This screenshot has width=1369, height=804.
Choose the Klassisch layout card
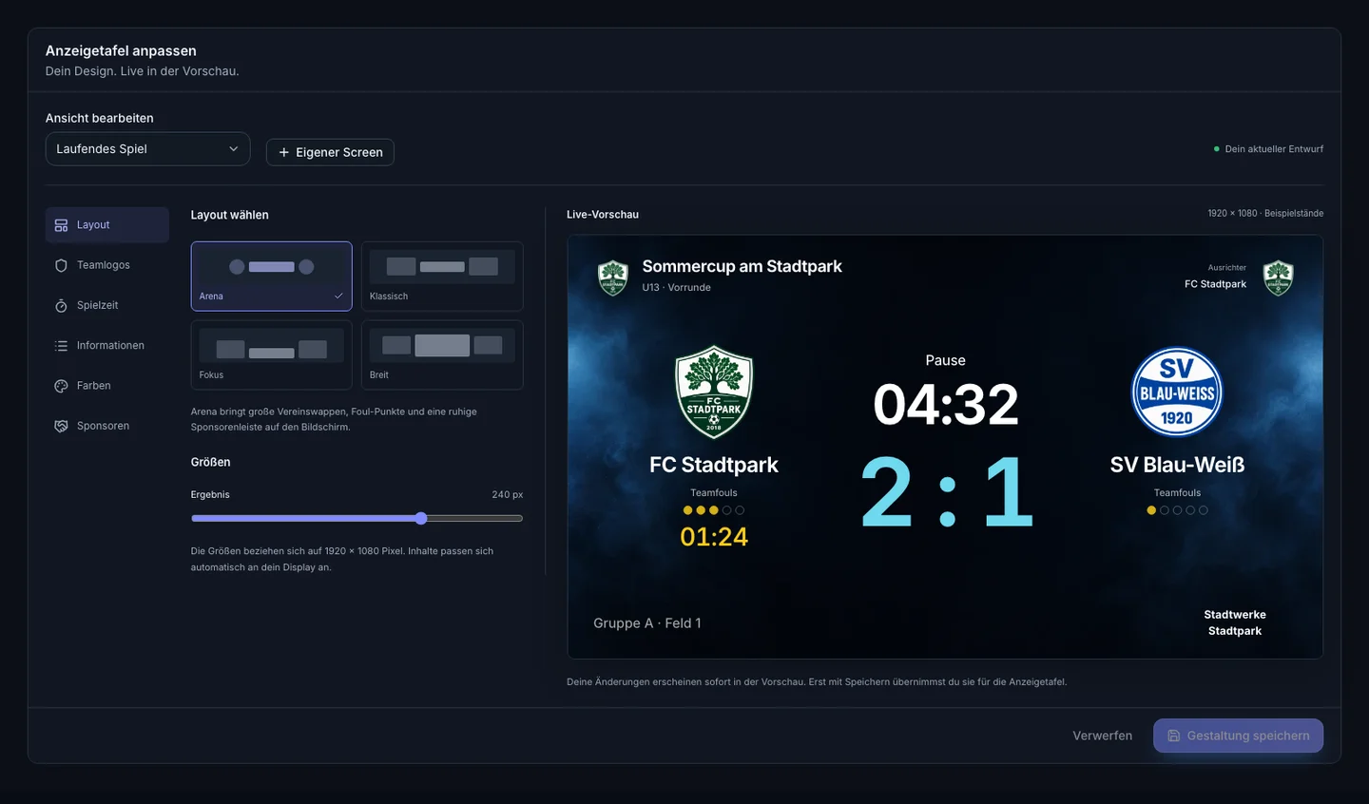[442, 276]
